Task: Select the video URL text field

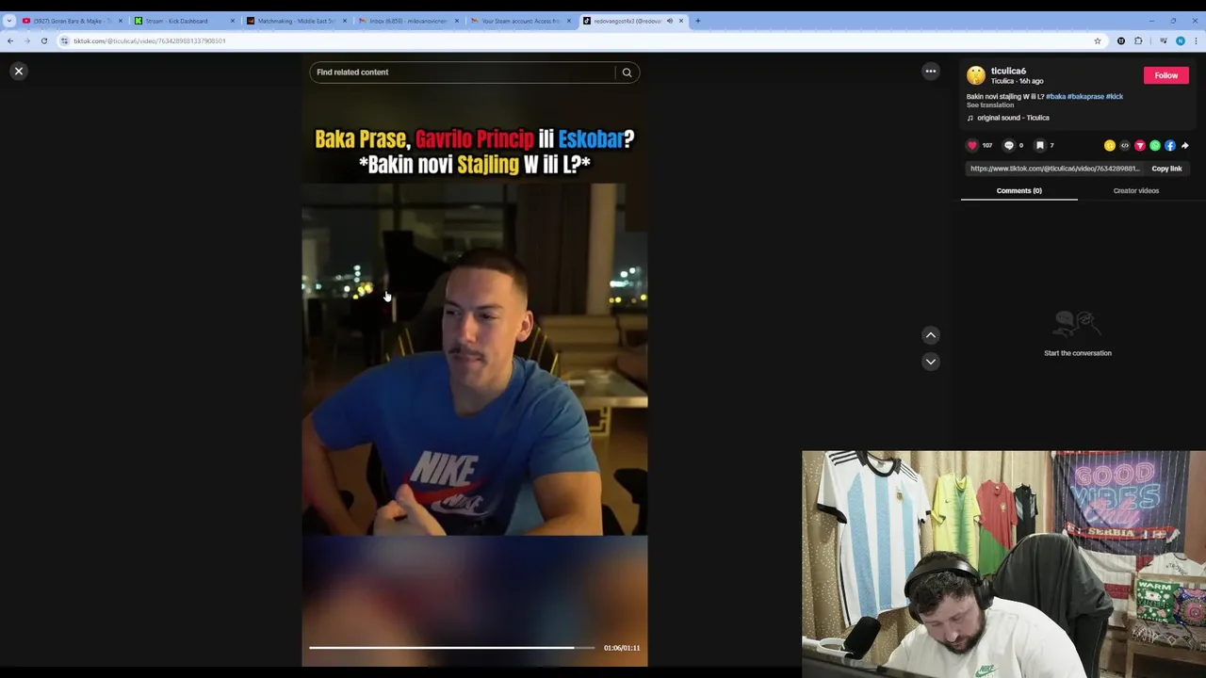Action: pyautogui.click(x=1054, y=169)
